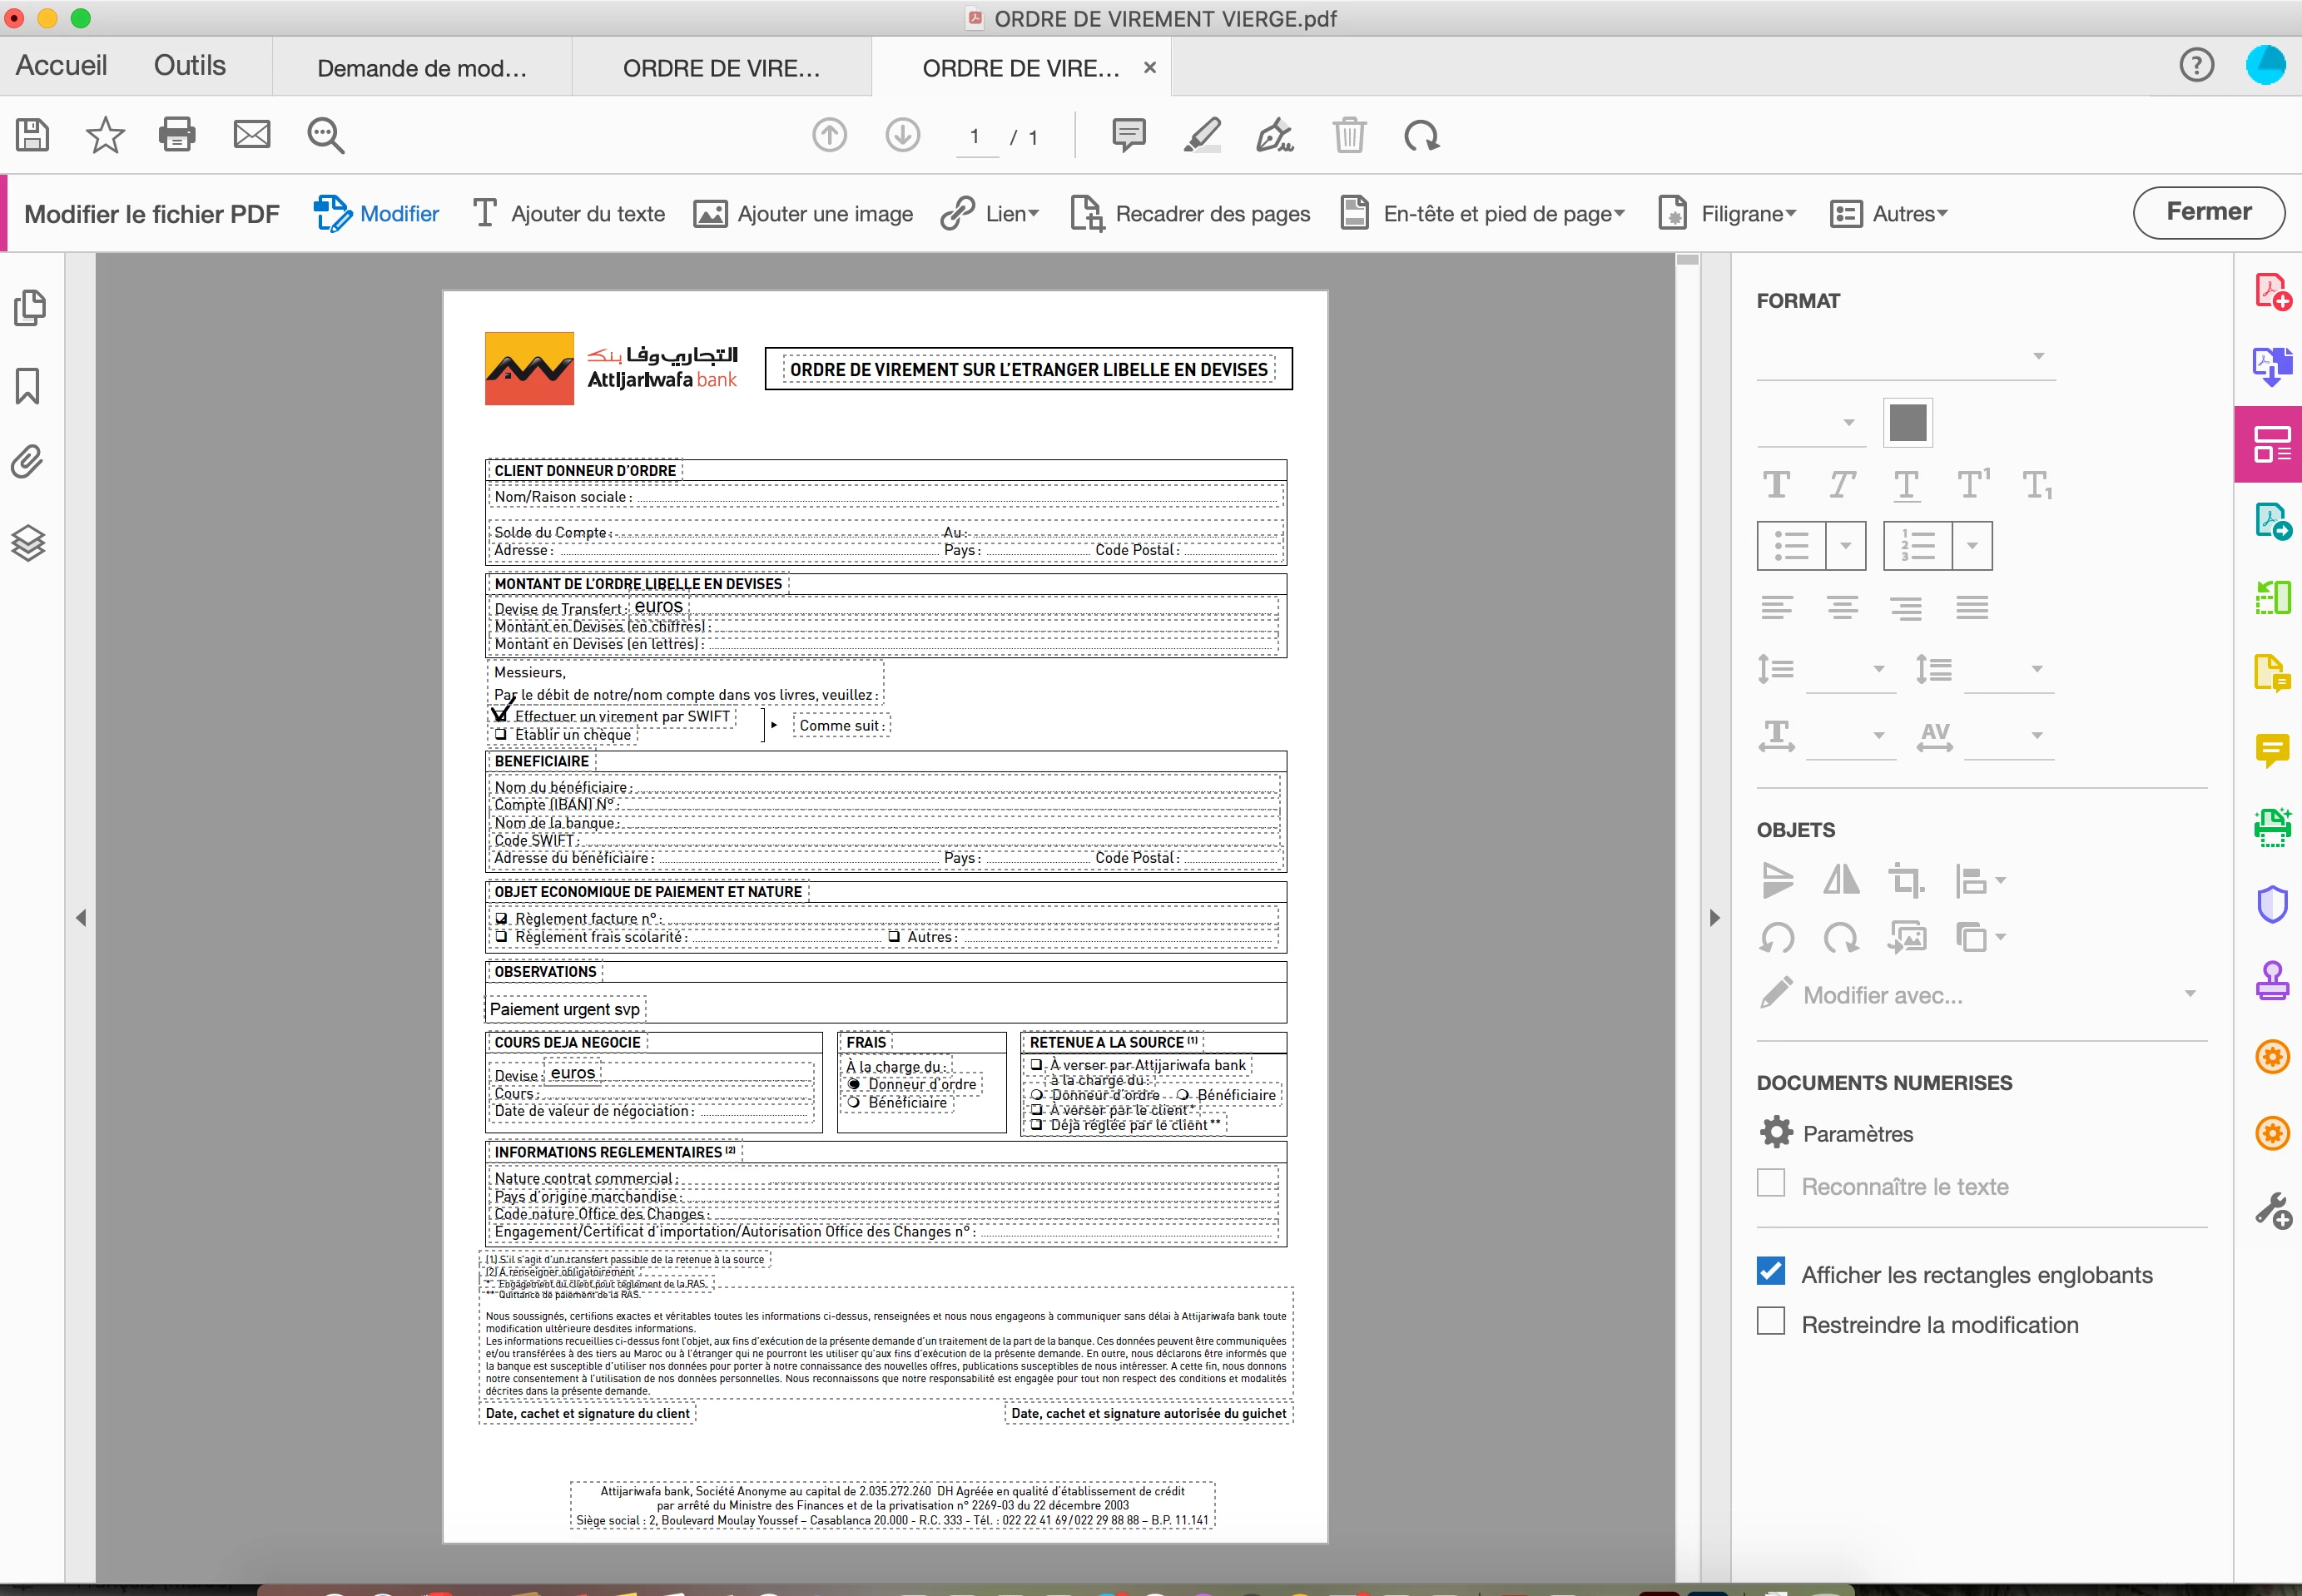Disable Afficher les rectangles englobants
Image resolution: width=2302 pixels, height=1596 pixels.
click(x=1770, y=1271)
